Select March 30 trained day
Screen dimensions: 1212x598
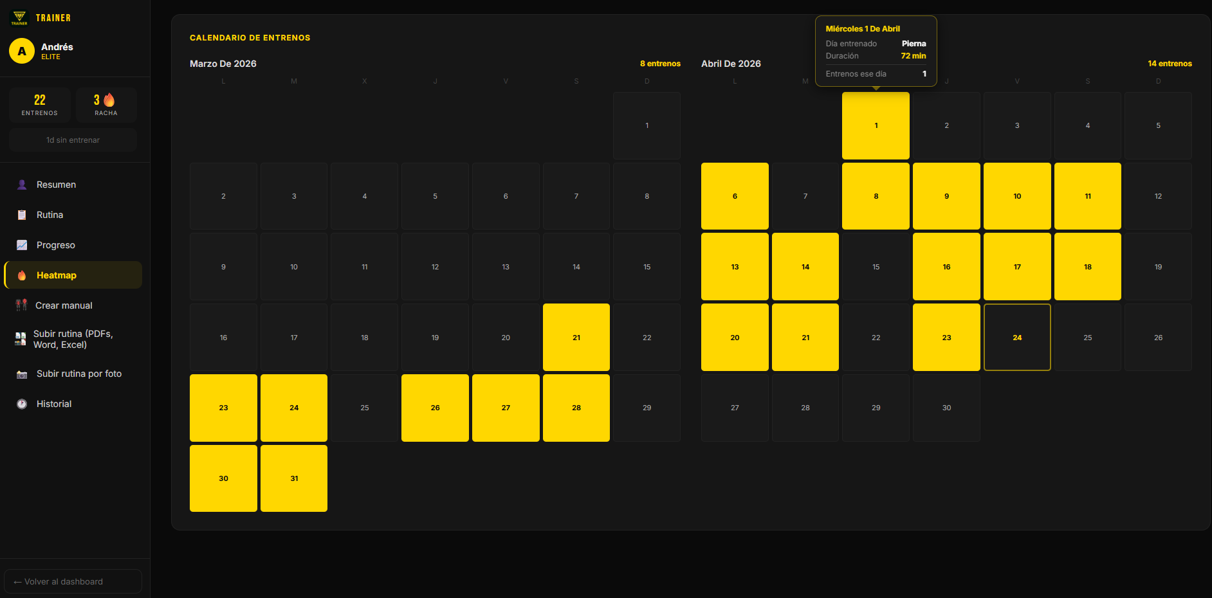pos(223,478)
